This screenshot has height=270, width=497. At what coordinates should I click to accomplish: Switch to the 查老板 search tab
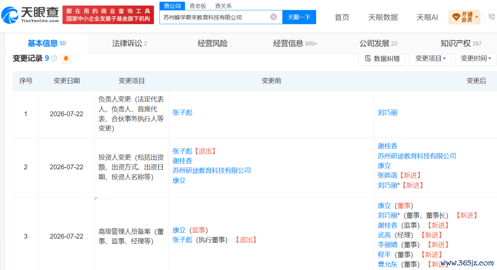click(x=198, y=6)
